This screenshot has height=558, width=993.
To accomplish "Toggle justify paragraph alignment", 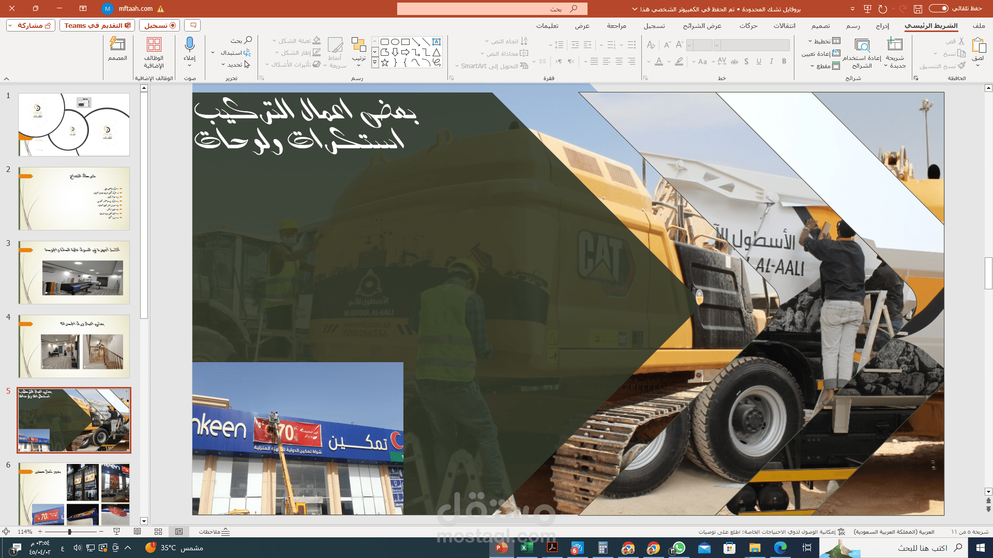I will pos(594,61).
